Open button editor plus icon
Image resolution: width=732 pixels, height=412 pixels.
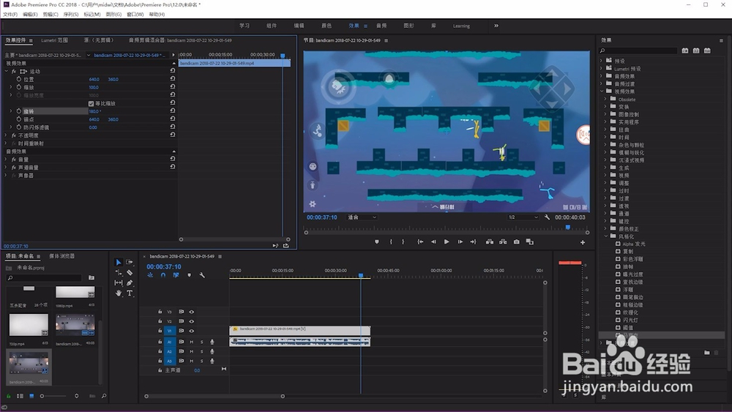coord(583,242)
